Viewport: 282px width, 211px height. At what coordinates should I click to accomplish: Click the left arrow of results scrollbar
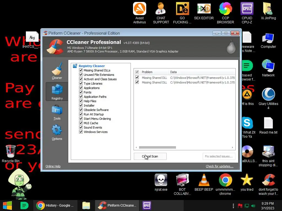[136, 147]
